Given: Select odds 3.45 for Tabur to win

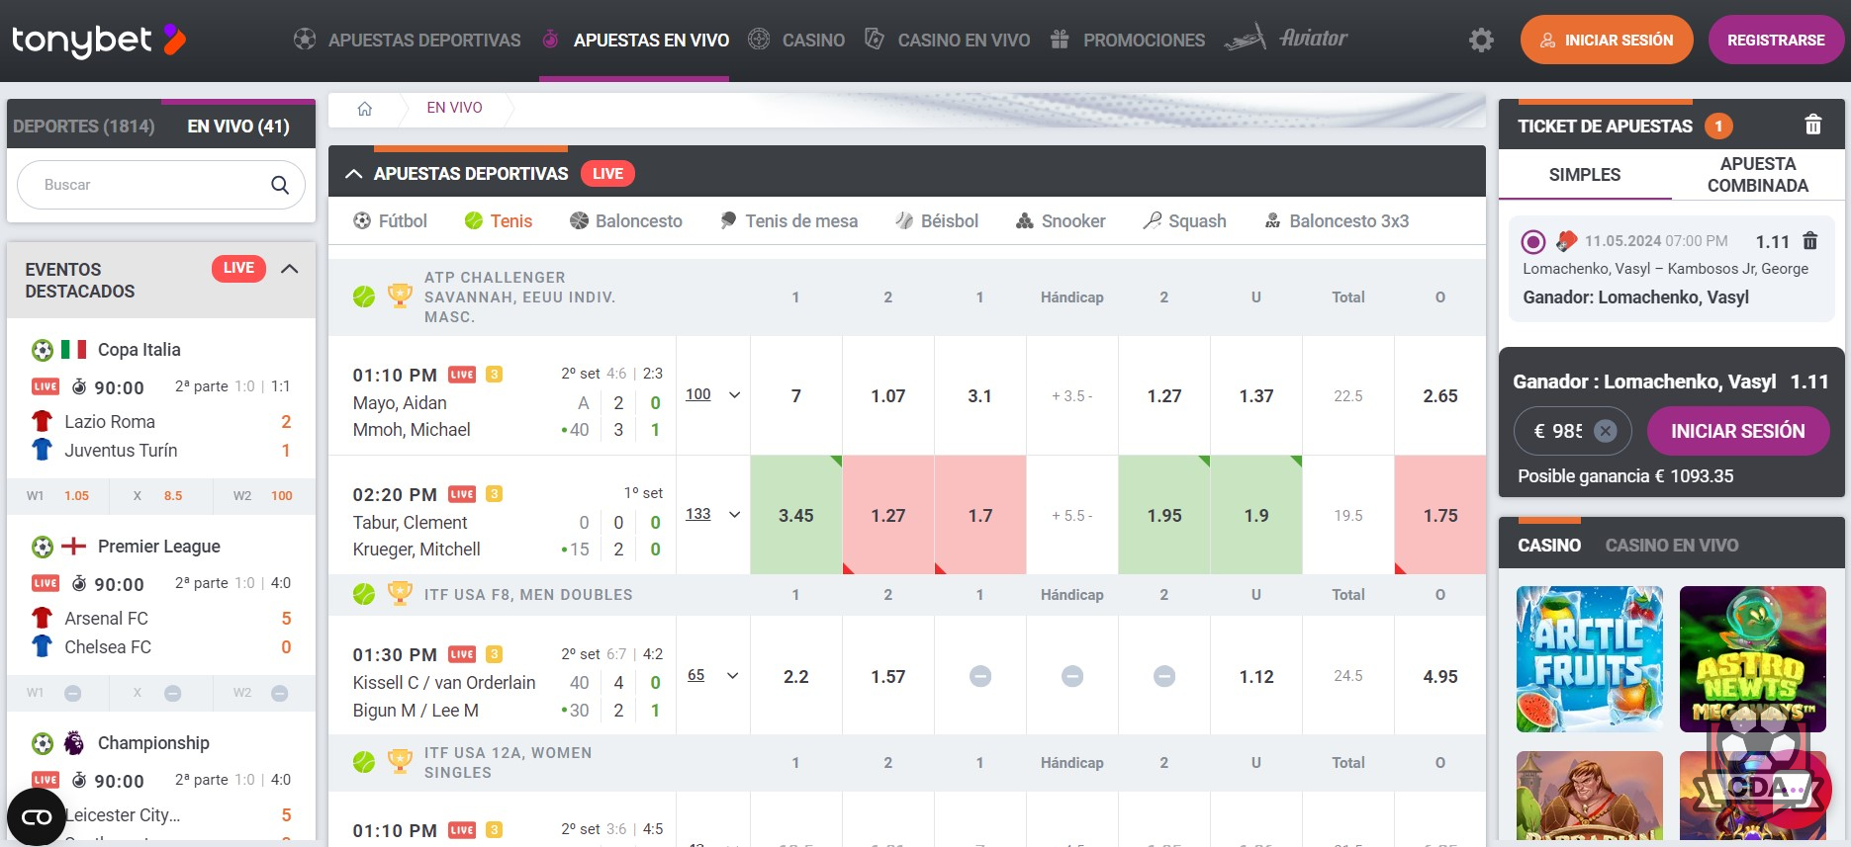Looking at the screenshot, I should pos(796,515).
